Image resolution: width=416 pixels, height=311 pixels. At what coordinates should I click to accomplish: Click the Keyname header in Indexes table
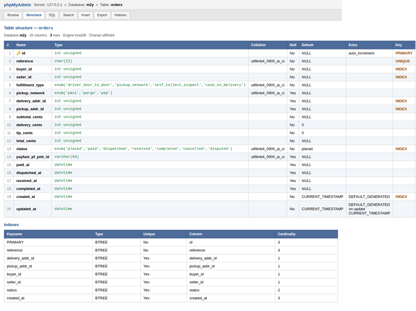tap(48, 234)
